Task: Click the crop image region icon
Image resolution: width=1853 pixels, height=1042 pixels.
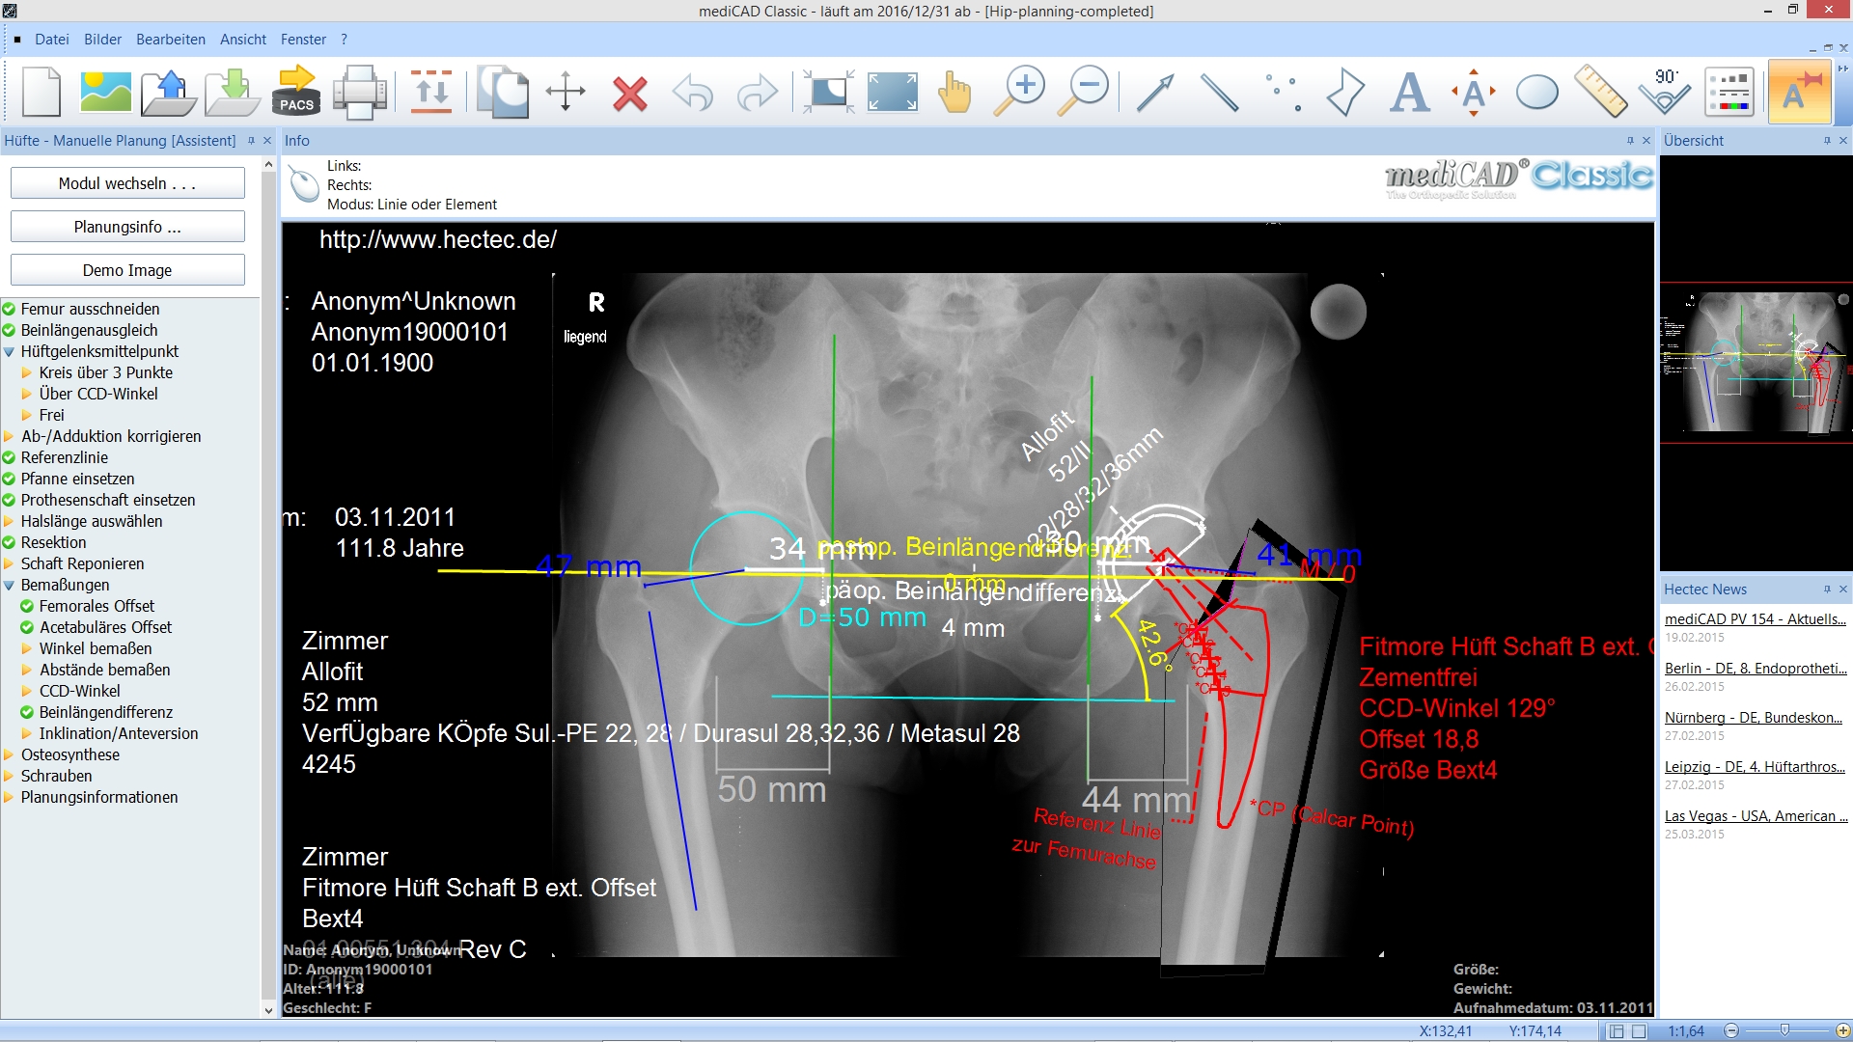Action: tap(828, 93)
